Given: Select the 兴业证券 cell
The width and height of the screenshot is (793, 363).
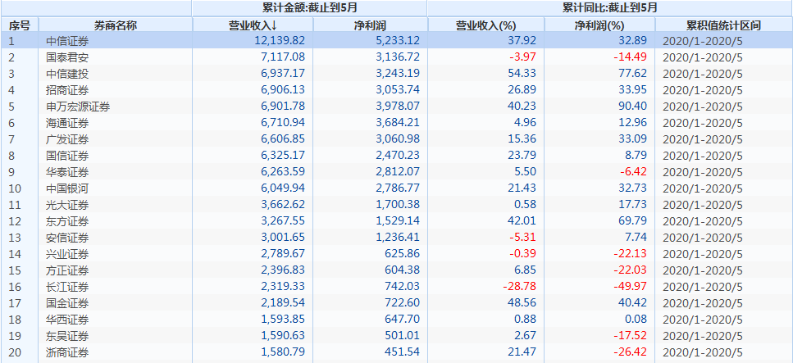Looking at the screenshot, I should click(x=67, y=254).
